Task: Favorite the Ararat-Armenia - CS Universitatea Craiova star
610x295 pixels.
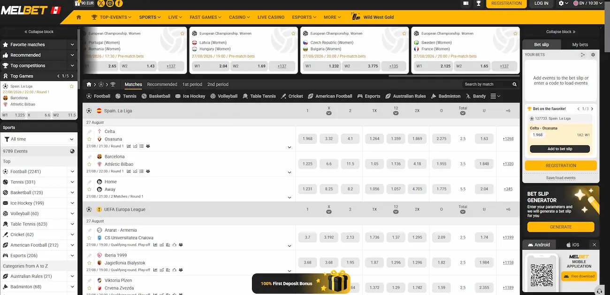Action: pyautogui.click(x=89, y=238)
